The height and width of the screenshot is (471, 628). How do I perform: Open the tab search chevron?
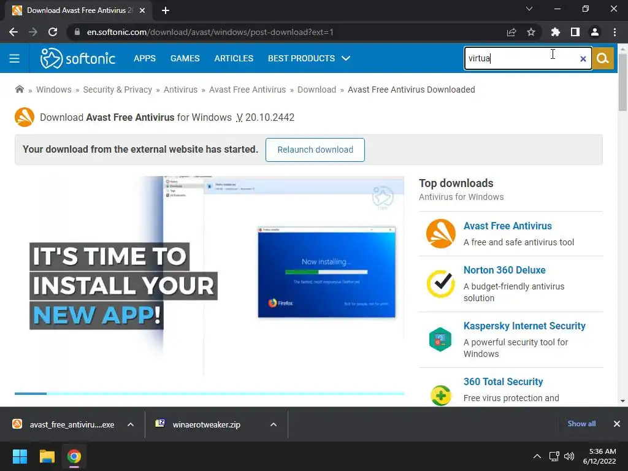529,9
